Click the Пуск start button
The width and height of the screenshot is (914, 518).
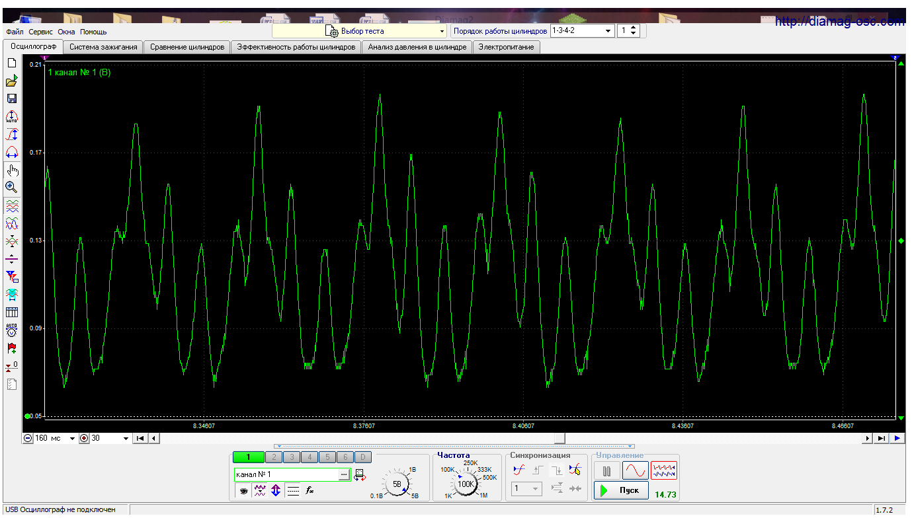pos(621,490)
